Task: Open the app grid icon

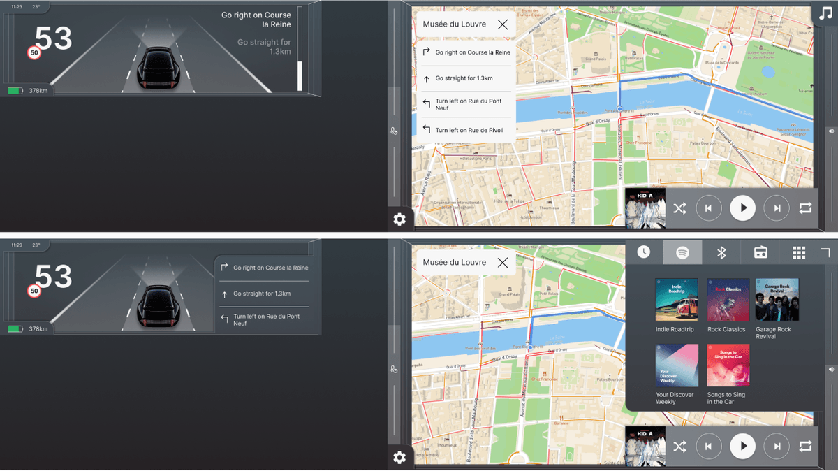Action: pos(799,252)
